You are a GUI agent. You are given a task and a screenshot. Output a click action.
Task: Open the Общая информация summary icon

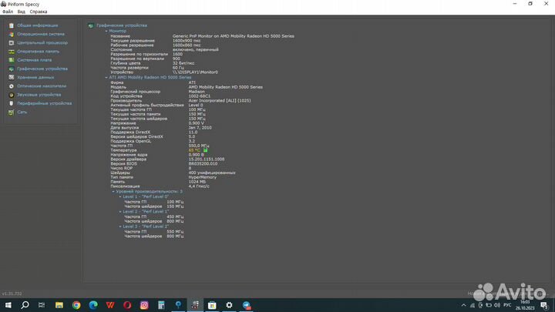pos(12,25)
